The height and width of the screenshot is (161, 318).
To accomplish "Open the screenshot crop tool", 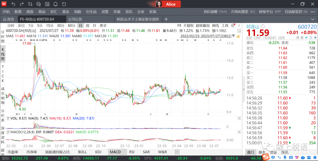I will click(x=30, y=4).
